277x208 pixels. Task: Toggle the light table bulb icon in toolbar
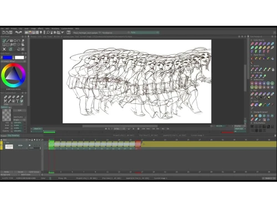coord(41,33)
